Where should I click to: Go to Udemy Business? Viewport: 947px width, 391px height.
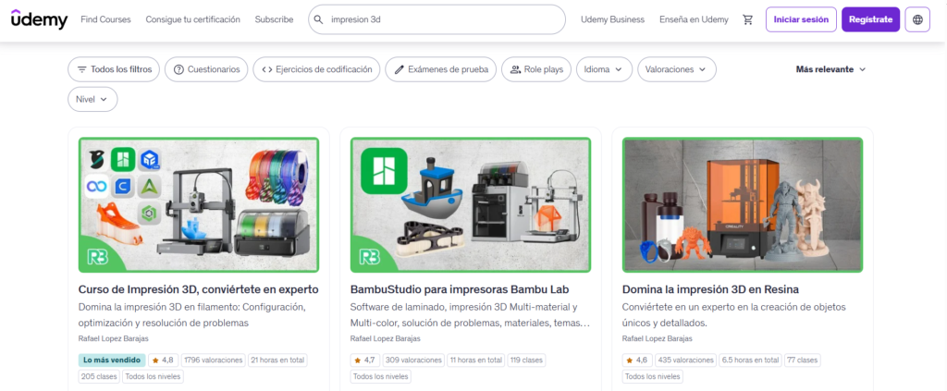tap(612, 19)
